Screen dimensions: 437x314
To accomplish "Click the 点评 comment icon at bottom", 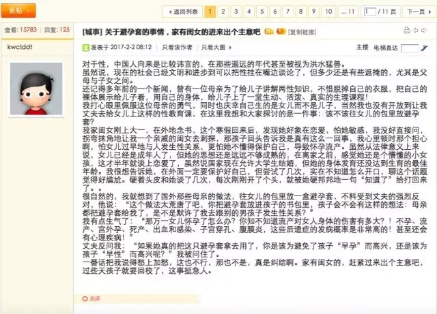I will click(x=89, y=298).
